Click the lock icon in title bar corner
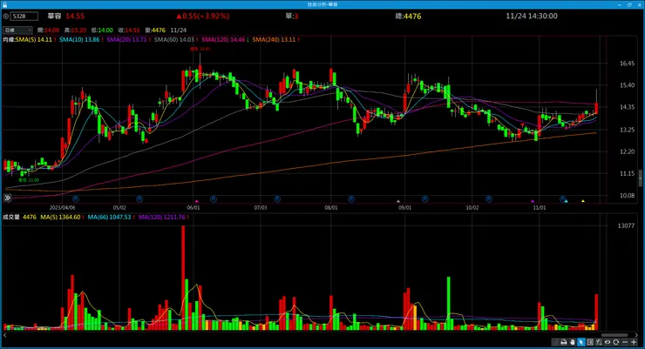The image size is (645, 349). tap(4, 4)
